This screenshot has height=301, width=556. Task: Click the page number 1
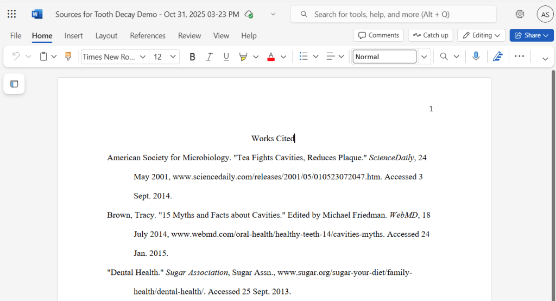(431, 109)
